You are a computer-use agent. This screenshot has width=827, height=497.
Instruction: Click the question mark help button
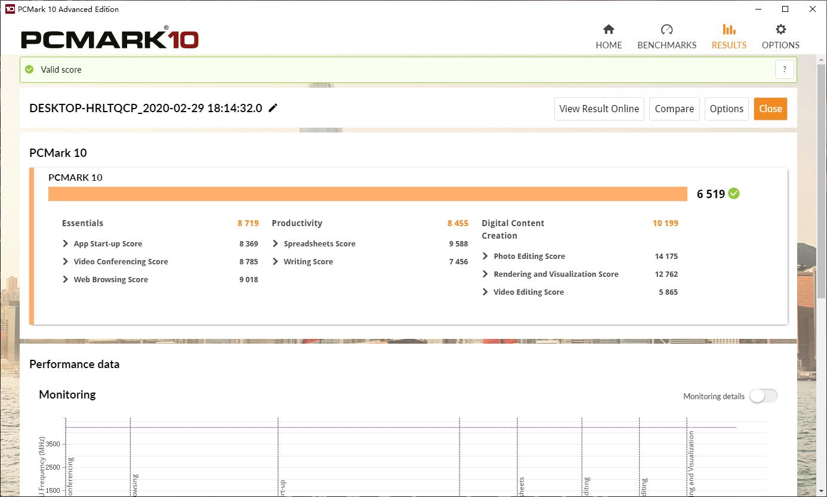785,69
